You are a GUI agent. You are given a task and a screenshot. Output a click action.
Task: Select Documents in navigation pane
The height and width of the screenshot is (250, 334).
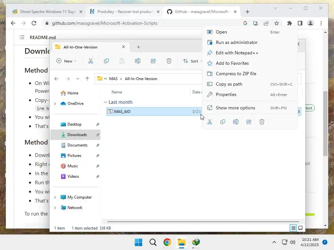click(x=75, y=145)
